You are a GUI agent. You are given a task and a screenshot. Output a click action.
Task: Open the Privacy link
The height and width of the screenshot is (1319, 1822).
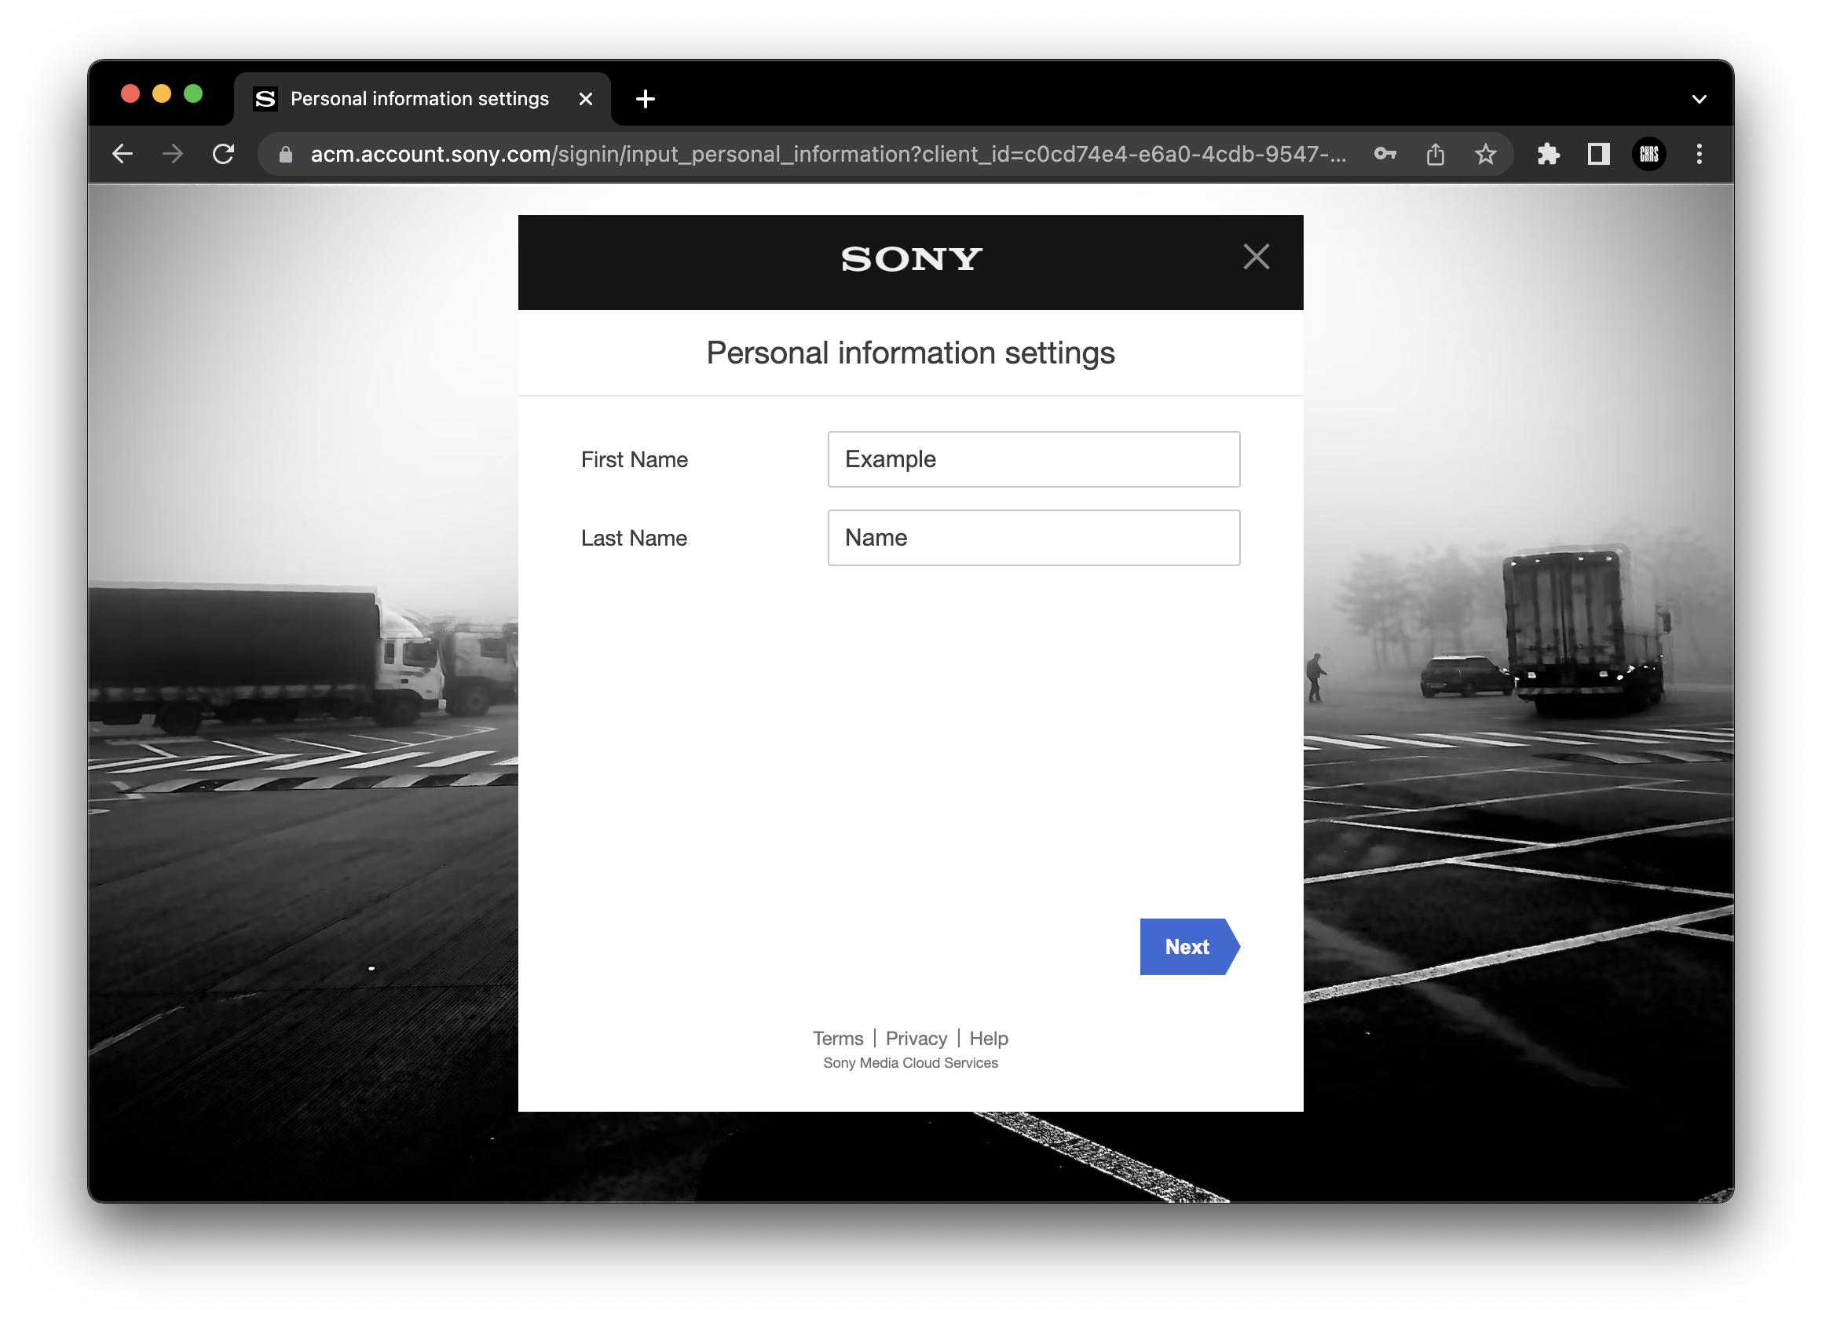coord(916,1038)
